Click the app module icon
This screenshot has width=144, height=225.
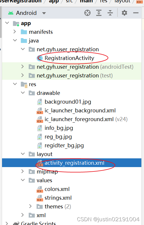[16, 24]
